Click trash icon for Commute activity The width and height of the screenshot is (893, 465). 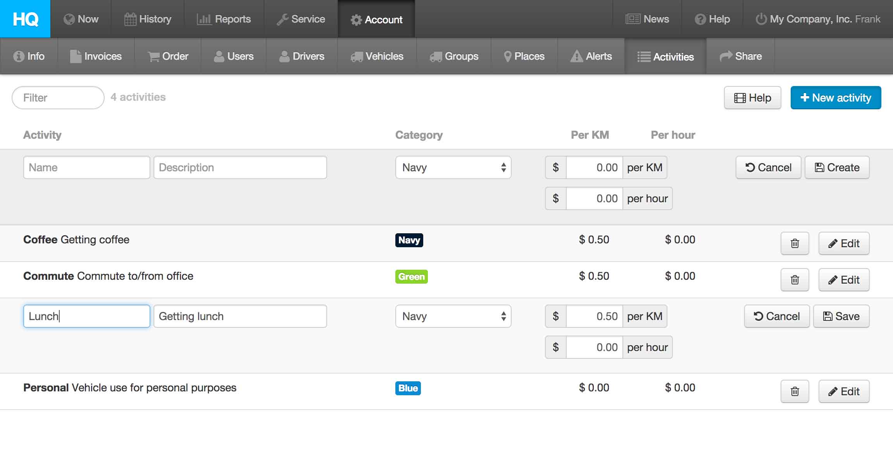795,280
